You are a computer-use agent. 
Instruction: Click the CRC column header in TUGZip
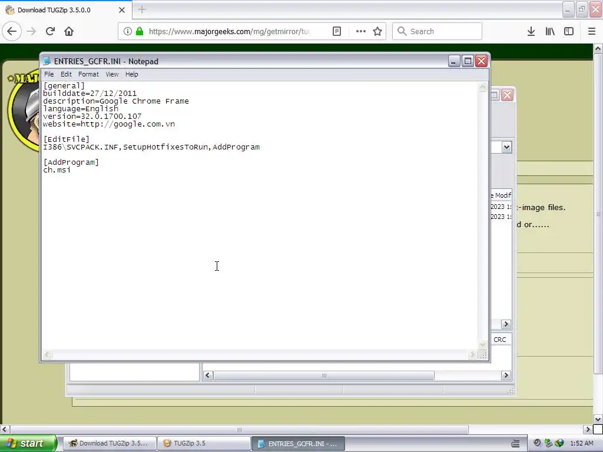pyautogui.click(x=501, y=340)
